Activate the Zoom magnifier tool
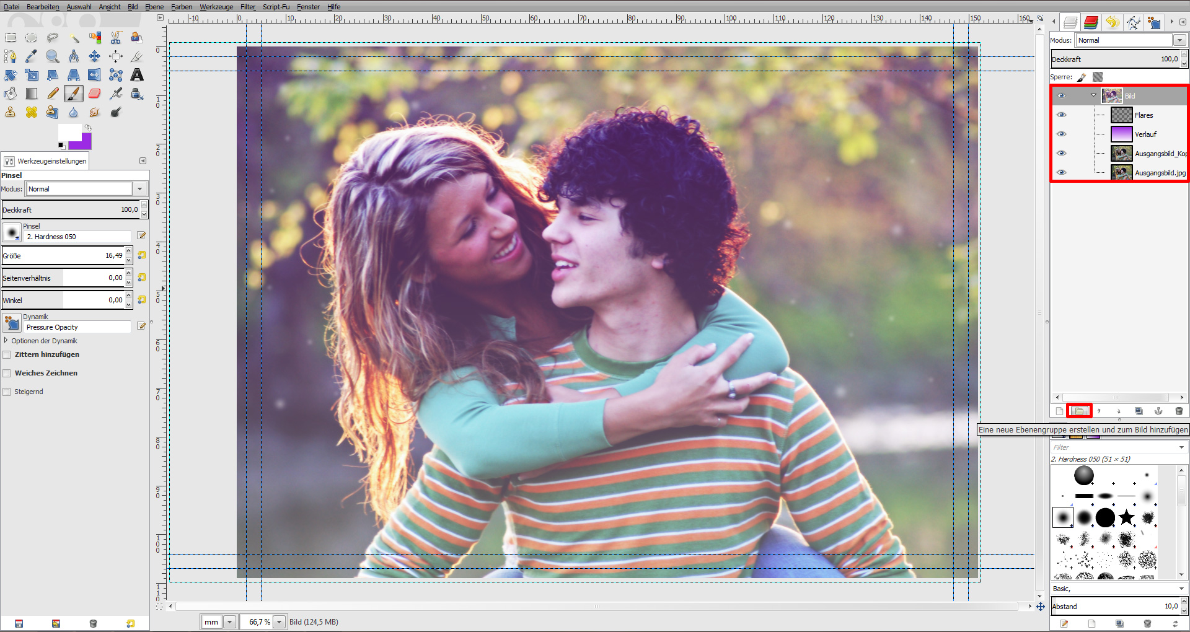This screenshot has width=1190, height=632. click(x=53, y=56)
